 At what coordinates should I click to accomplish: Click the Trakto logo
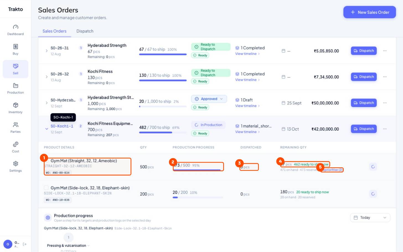click(x=15, y=9)
